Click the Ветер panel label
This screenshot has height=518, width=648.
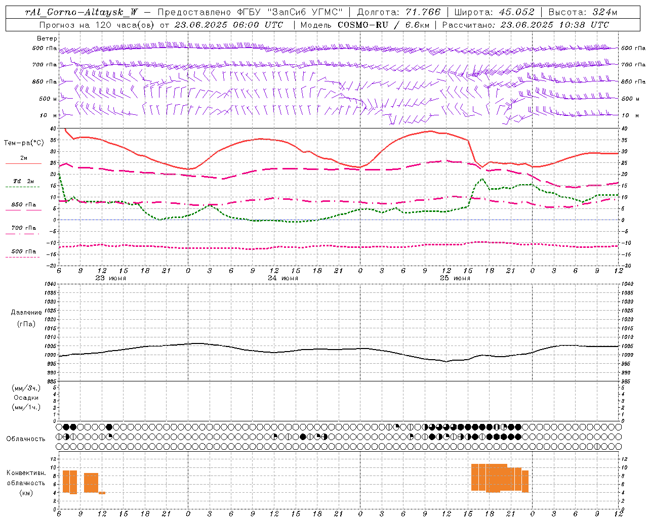pos(47,38)
